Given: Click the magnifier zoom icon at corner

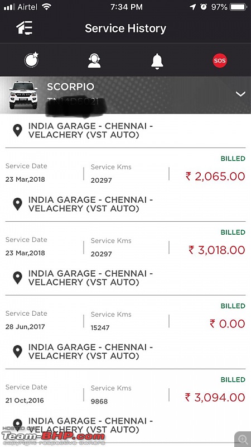Looking at the screenshot, I should tap(243, 439).
